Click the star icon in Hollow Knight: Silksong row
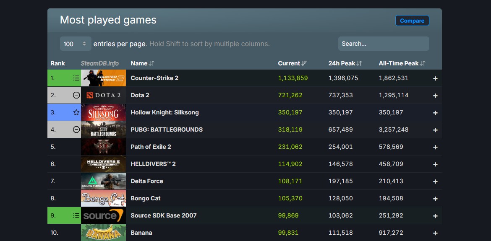491x241 pixels. click(x=76, y=112)
